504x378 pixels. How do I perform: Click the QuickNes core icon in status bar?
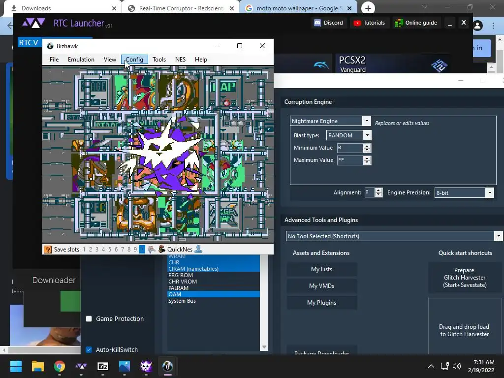click(x=161, y=250)
